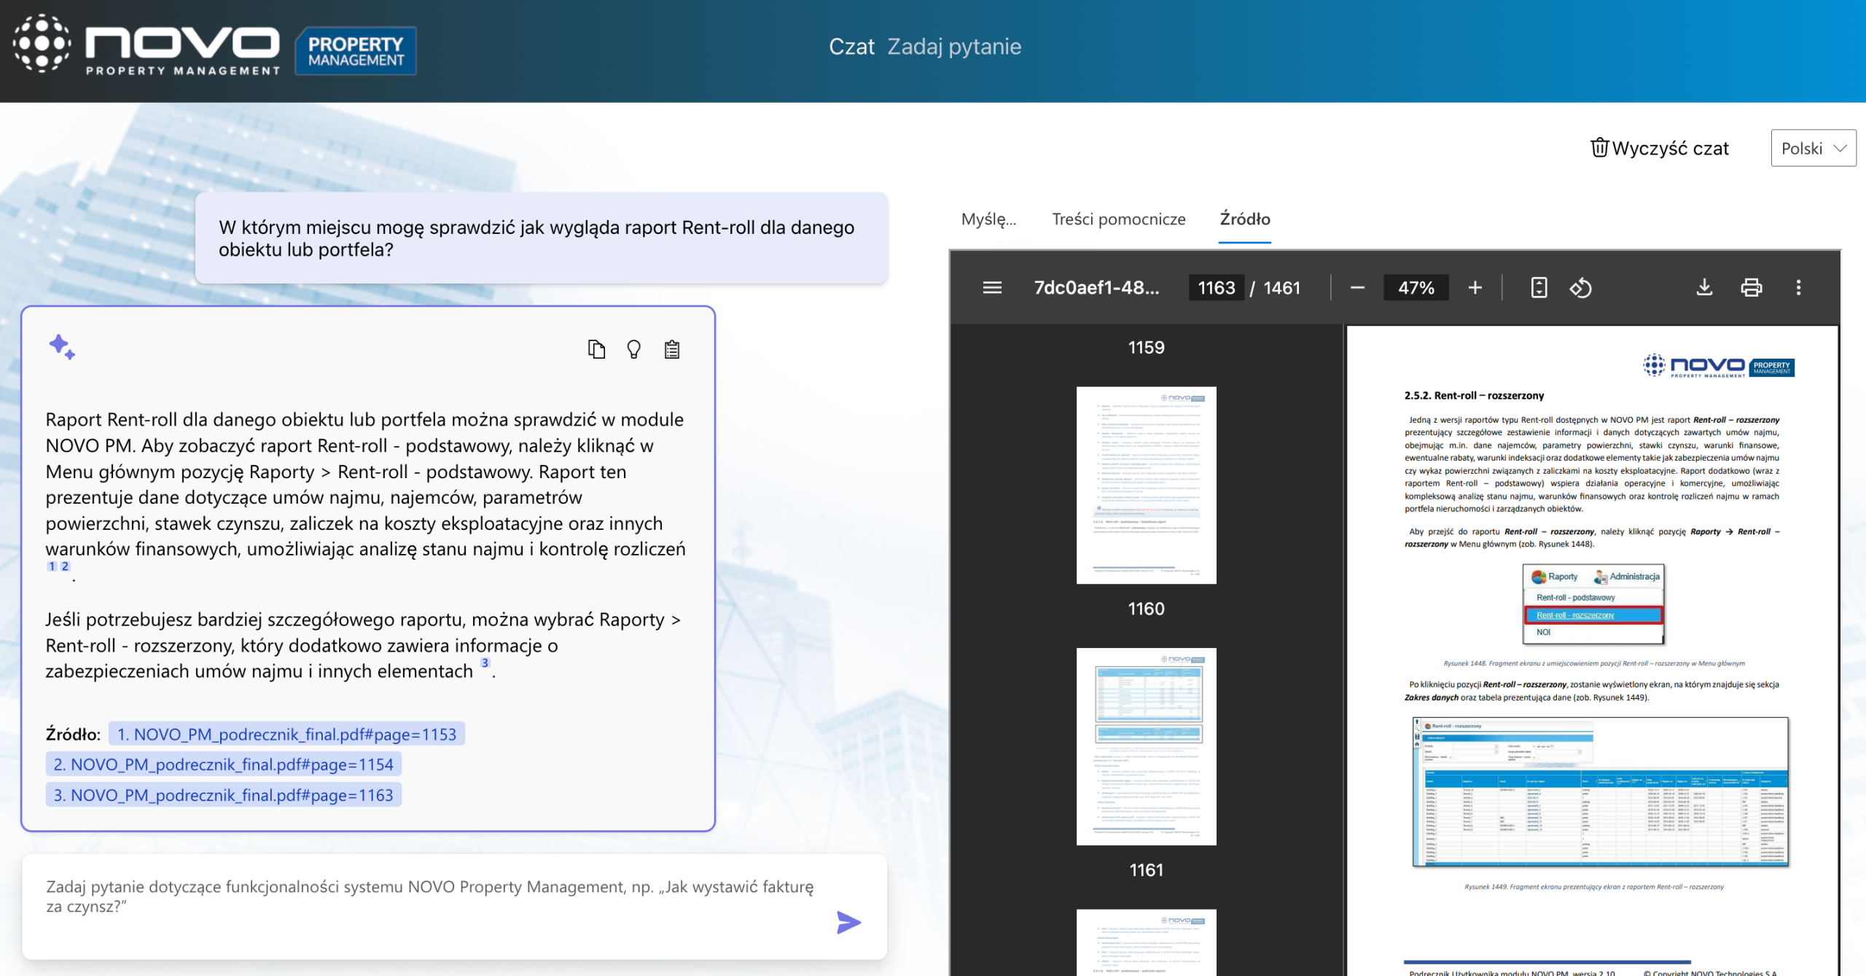Select the Źródło tab
Viewport: 1866px width, 976px height.
1245,219
